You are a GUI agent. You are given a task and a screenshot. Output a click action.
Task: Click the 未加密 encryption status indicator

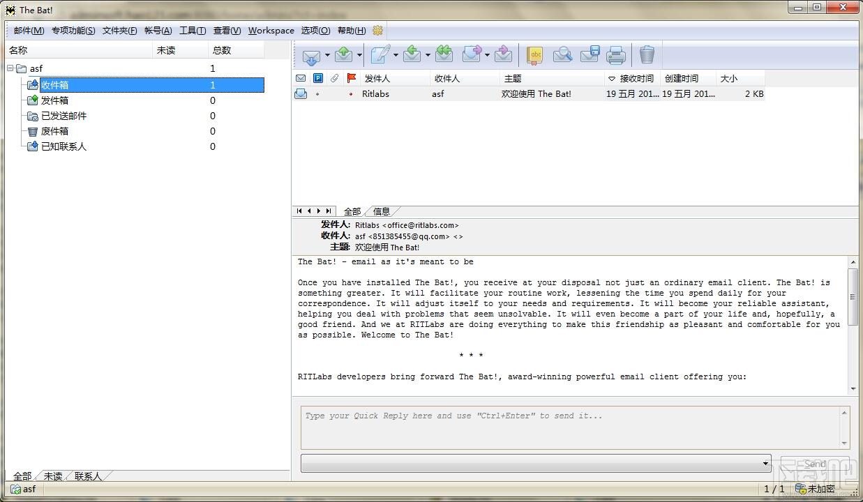pyautogui.click(x=816, y=489)
